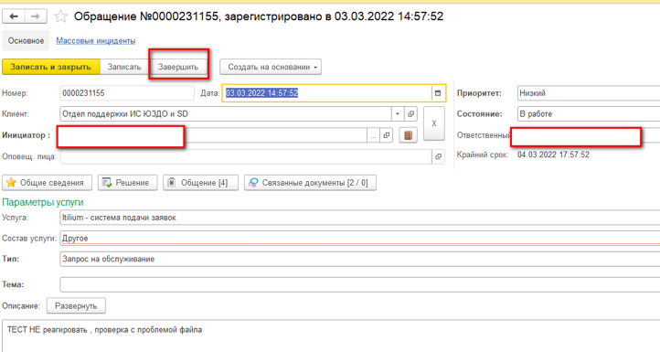Click Записать и закрыть button
This screenshot has width=660, height=352.
(x=51, y=67)
